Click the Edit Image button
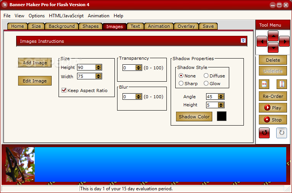 pyautogui.click(x=35, y=81)
